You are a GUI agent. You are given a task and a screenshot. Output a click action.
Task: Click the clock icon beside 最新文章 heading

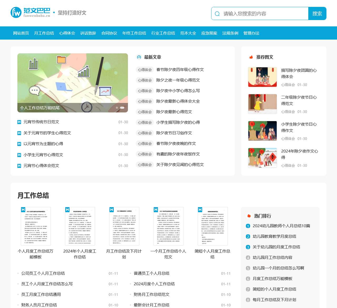click(139, 57)
